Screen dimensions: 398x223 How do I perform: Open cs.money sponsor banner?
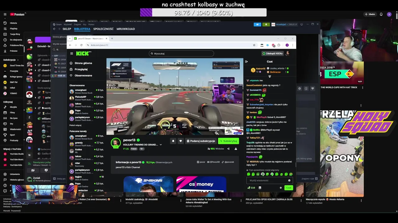[x=201, y=184]
